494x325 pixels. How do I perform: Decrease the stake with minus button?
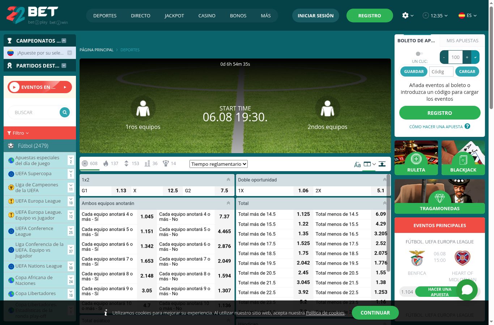(x=444, y=57)
